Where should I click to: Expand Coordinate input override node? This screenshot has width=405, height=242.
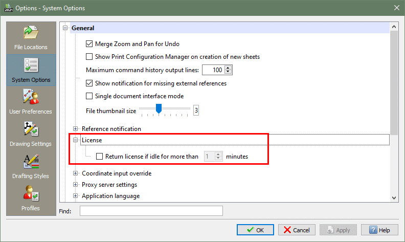[75, 173]
